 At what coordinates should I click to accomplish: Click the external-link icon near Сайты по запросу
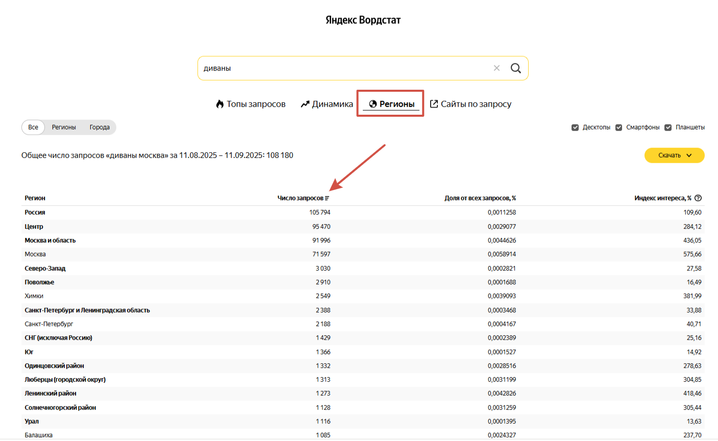tap(434, 103)
